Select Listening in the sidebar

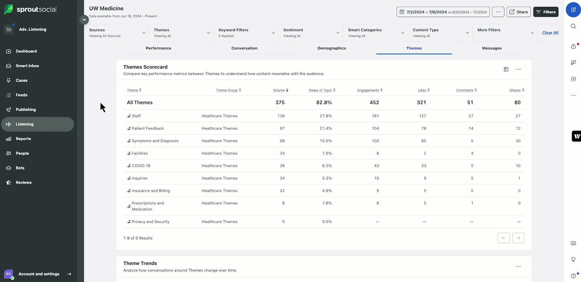click(38, 124)
